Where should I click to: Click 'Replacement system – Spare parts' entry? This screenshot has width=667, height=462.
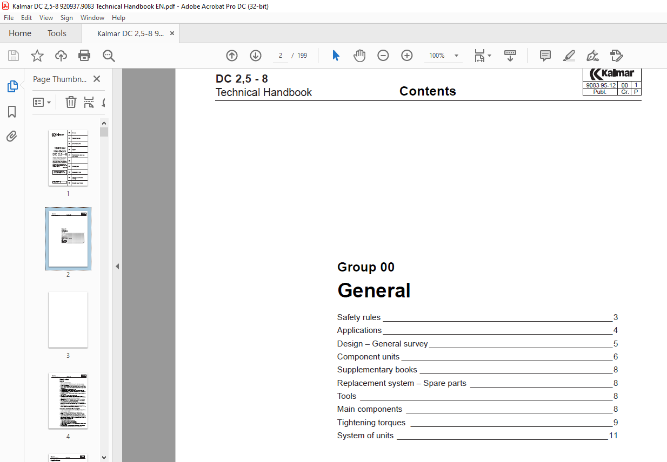click(402, 383)
